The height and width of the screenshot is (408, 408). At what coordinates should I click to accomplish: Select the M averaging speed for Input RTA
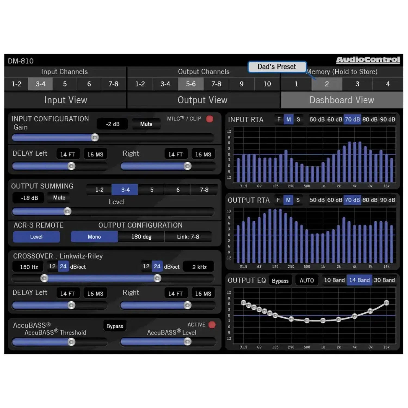point(289,119)
